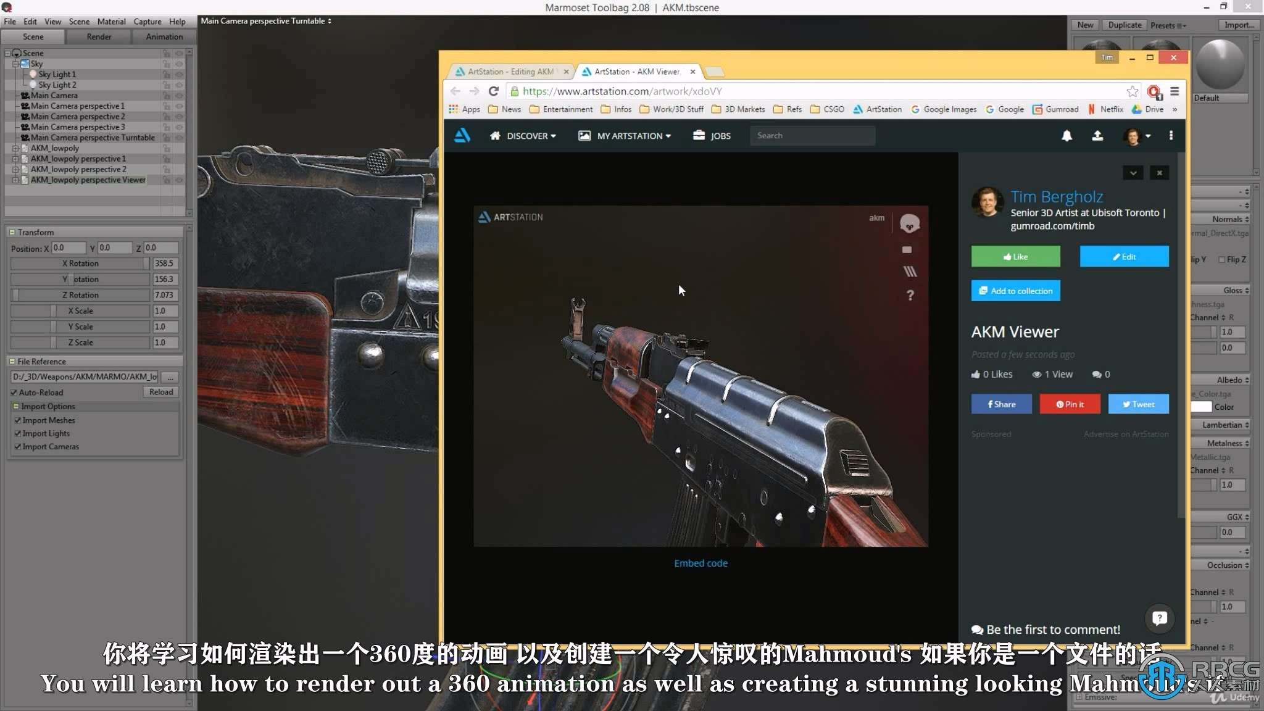This screenshot has width=1264, height=711.
Task: Switch to ArtStation Editing AKM browser tab
Action: (510, 72)
